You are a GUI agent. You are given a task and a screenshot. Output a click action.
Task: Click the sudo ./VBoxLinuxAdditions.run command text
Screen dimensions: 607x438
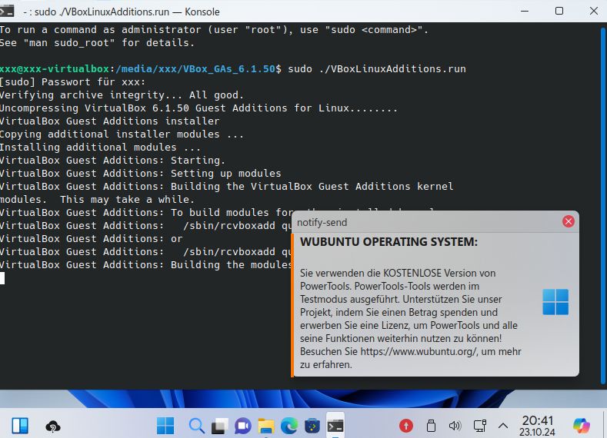pyautogui.click(x=377, y=69)
